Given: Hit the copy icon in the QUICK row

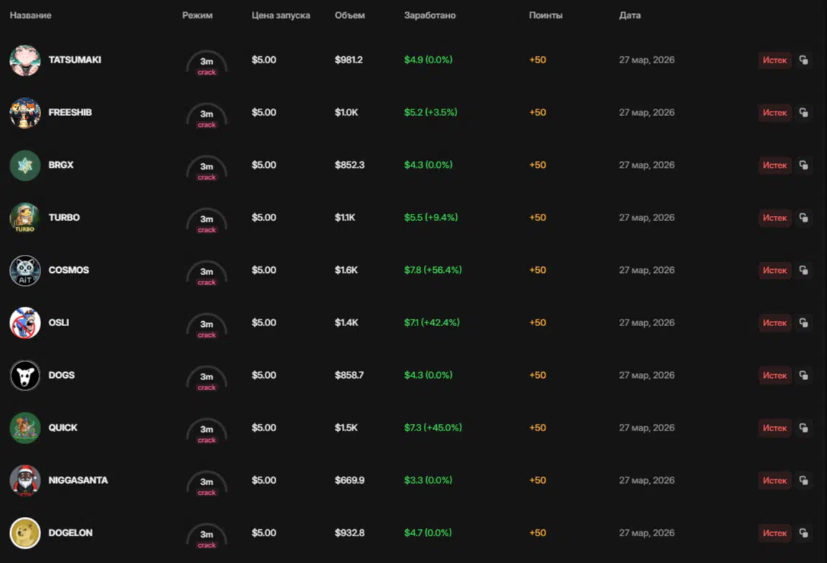Looking at the screenshot, I should click(x=804, y=428).
